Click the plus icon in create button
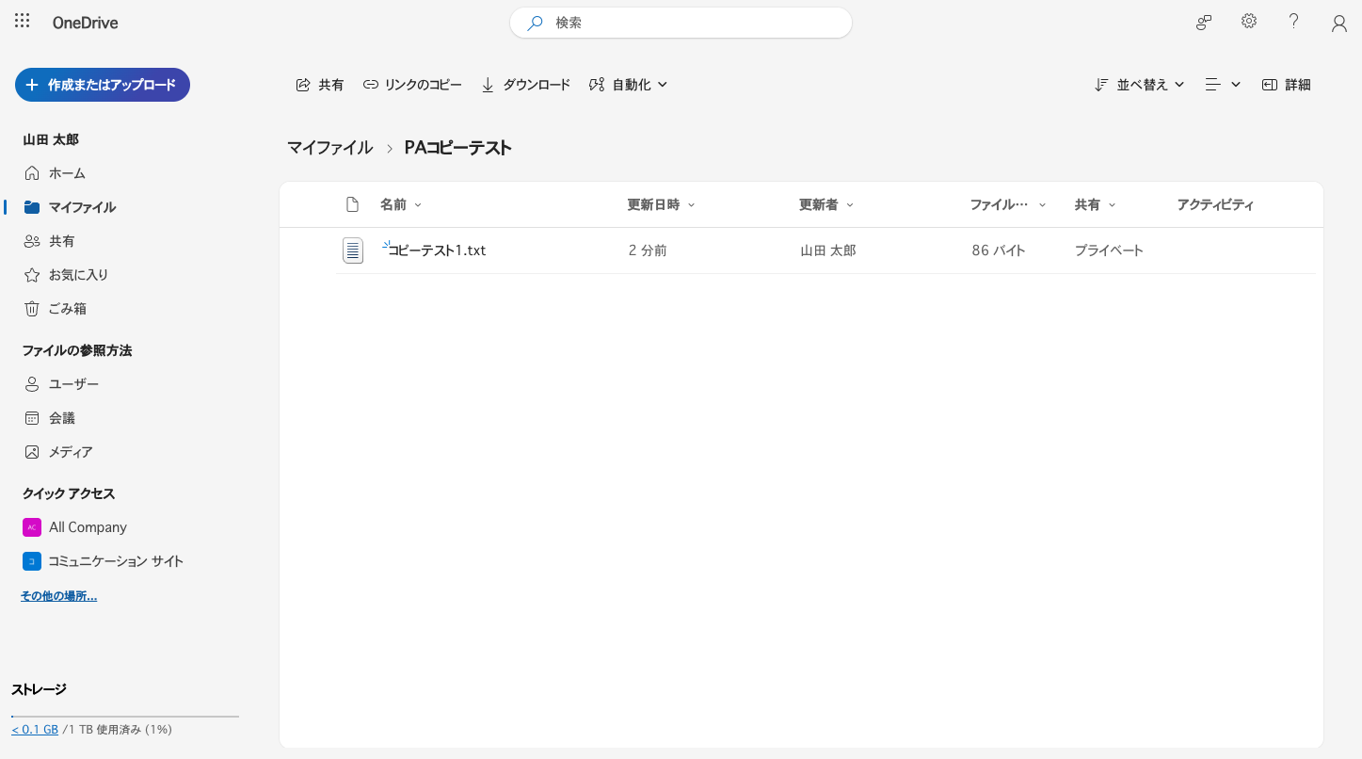This screenshot has height=759, width=1362. click(x=32, y=85)
